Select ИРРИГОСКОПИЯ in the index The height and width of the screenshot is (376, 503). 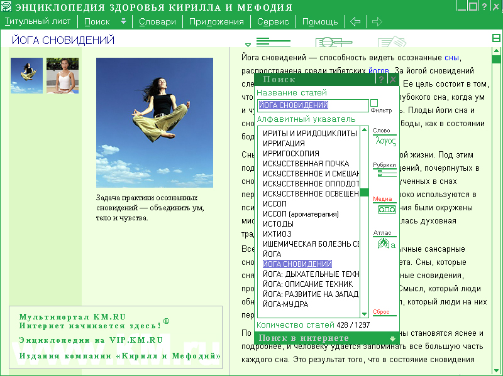pyautogui.click(x=290, y=153)
